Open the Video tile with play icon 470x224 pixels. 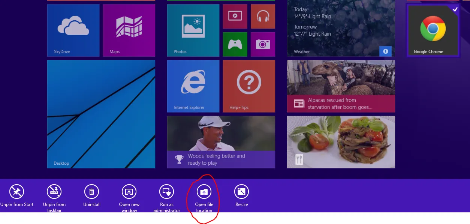tap(235, 16)
